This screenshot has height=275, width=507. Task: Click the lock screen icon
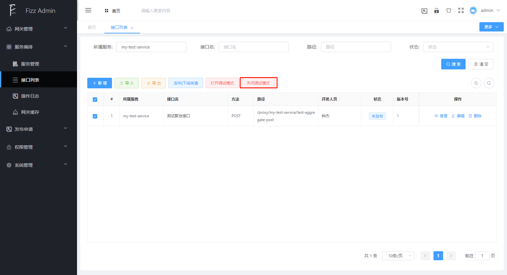[x=436, y=11]
